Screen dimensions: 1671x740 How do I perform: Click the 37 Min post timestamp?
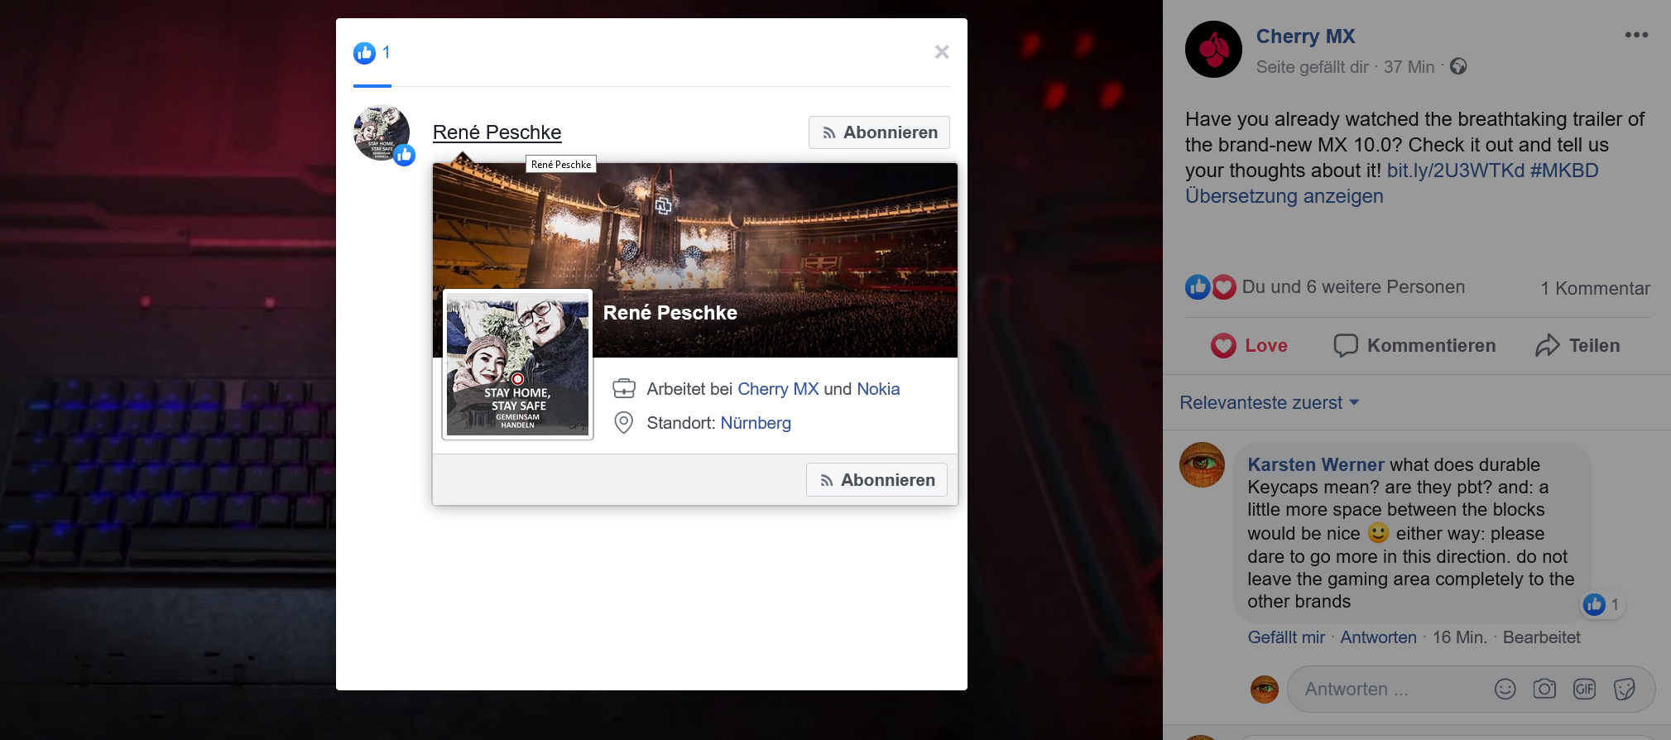click(1409, 67)
